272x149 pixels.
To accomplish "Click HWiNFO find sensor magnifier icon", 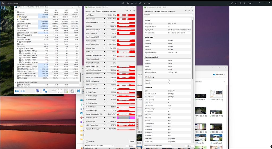I will [x=37, y=91].
